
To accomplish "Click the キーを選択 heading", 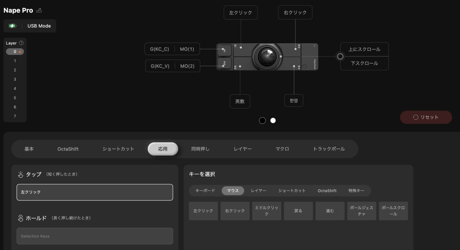I will point(202,174).
